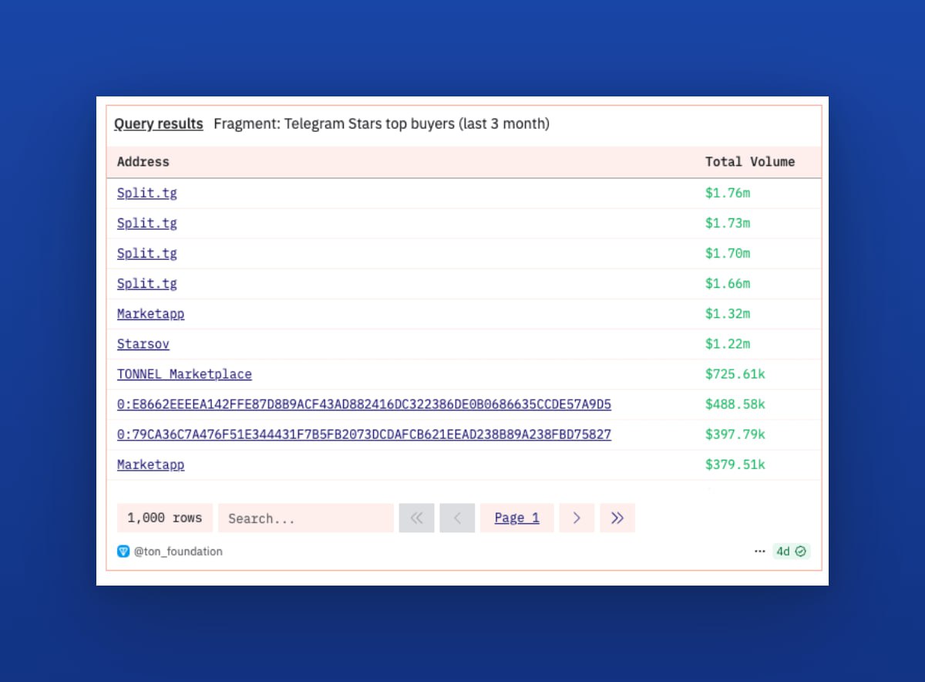Open the TONNEL Marketplace address link

(184, 374)
